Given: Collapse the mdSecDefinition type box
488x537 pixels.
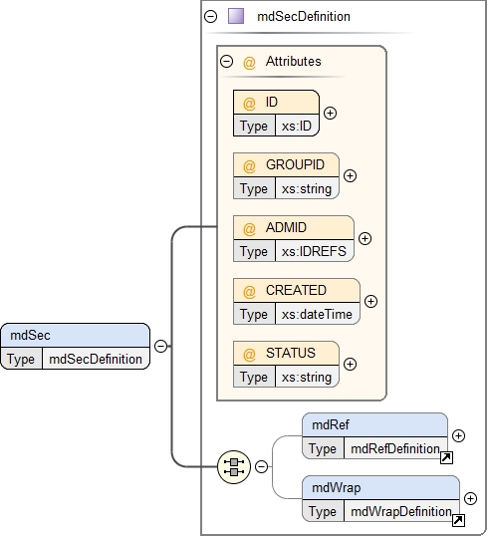Looking at the screenshot, I should click(210, 16).
